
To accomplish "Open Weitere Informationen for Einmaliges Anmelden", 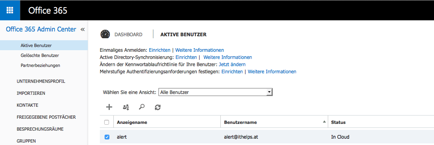I will click(x=200, y=50).
